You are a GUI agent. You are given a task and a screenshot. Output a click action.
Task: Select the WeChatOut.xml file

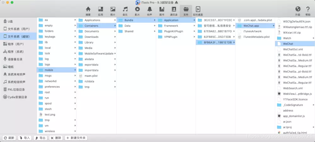tap(295, 49)
